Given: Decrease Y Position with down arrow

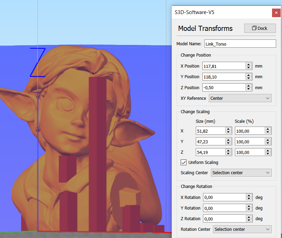Looking at the screenshot, I should click(x=249, y=79).
